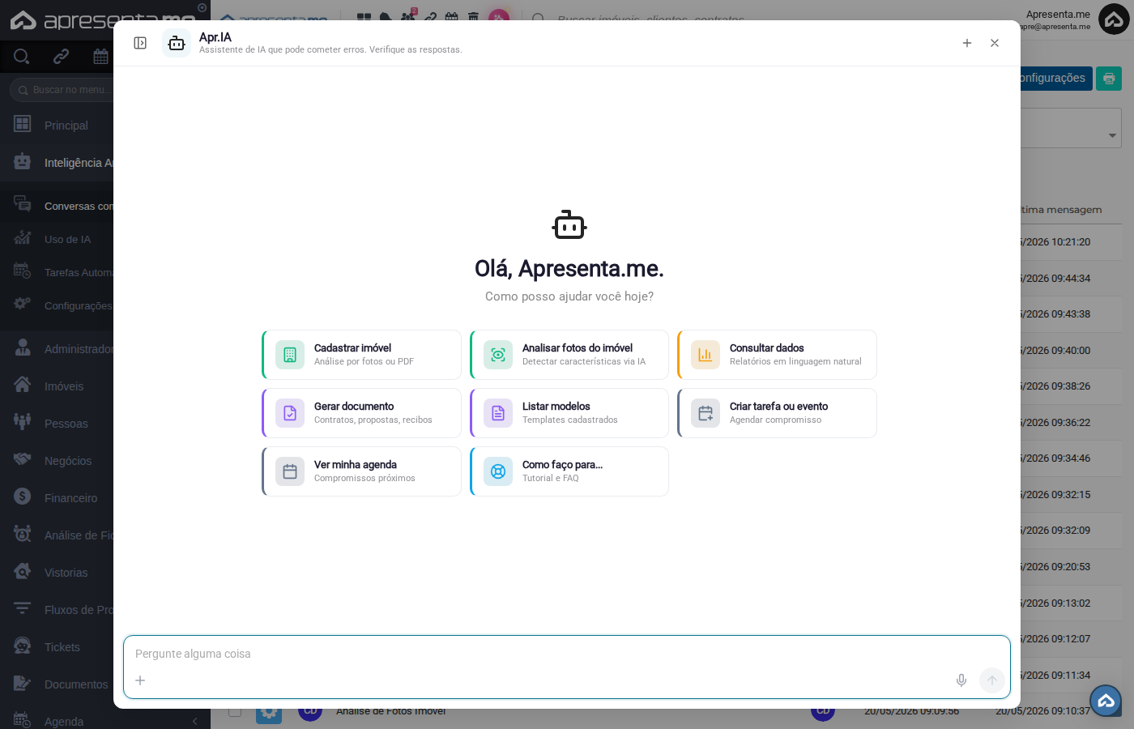Open the Cadastrar imóvel suggestion card
The width and height of the screenshot is (1134, 729).
pos(361,355)
